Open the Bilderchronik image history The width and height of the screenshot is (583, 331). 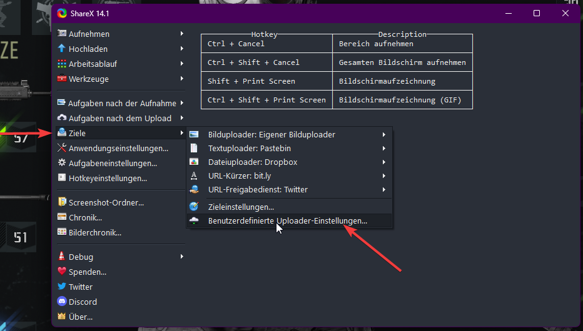pos(95,232)
